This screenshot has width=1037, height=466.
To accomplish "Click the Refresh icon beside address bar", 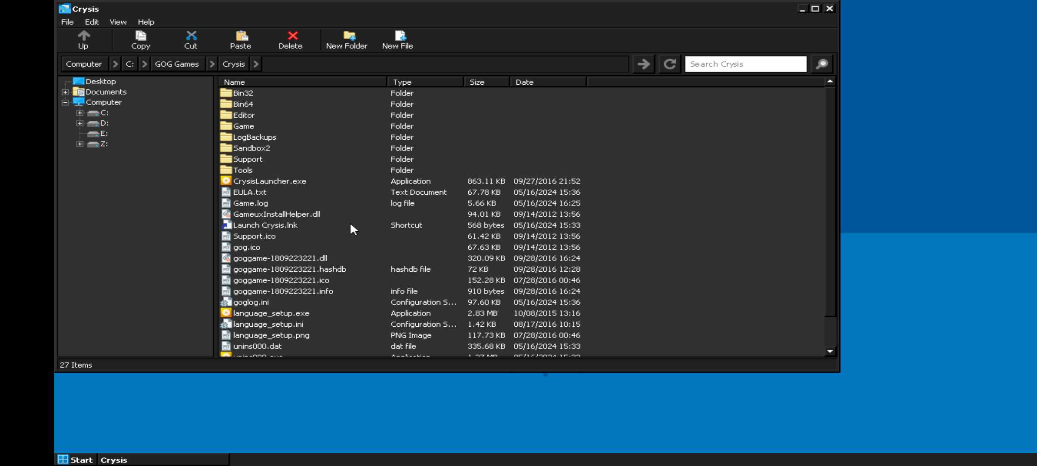I will pyautogui.click(x=669, y=64).
